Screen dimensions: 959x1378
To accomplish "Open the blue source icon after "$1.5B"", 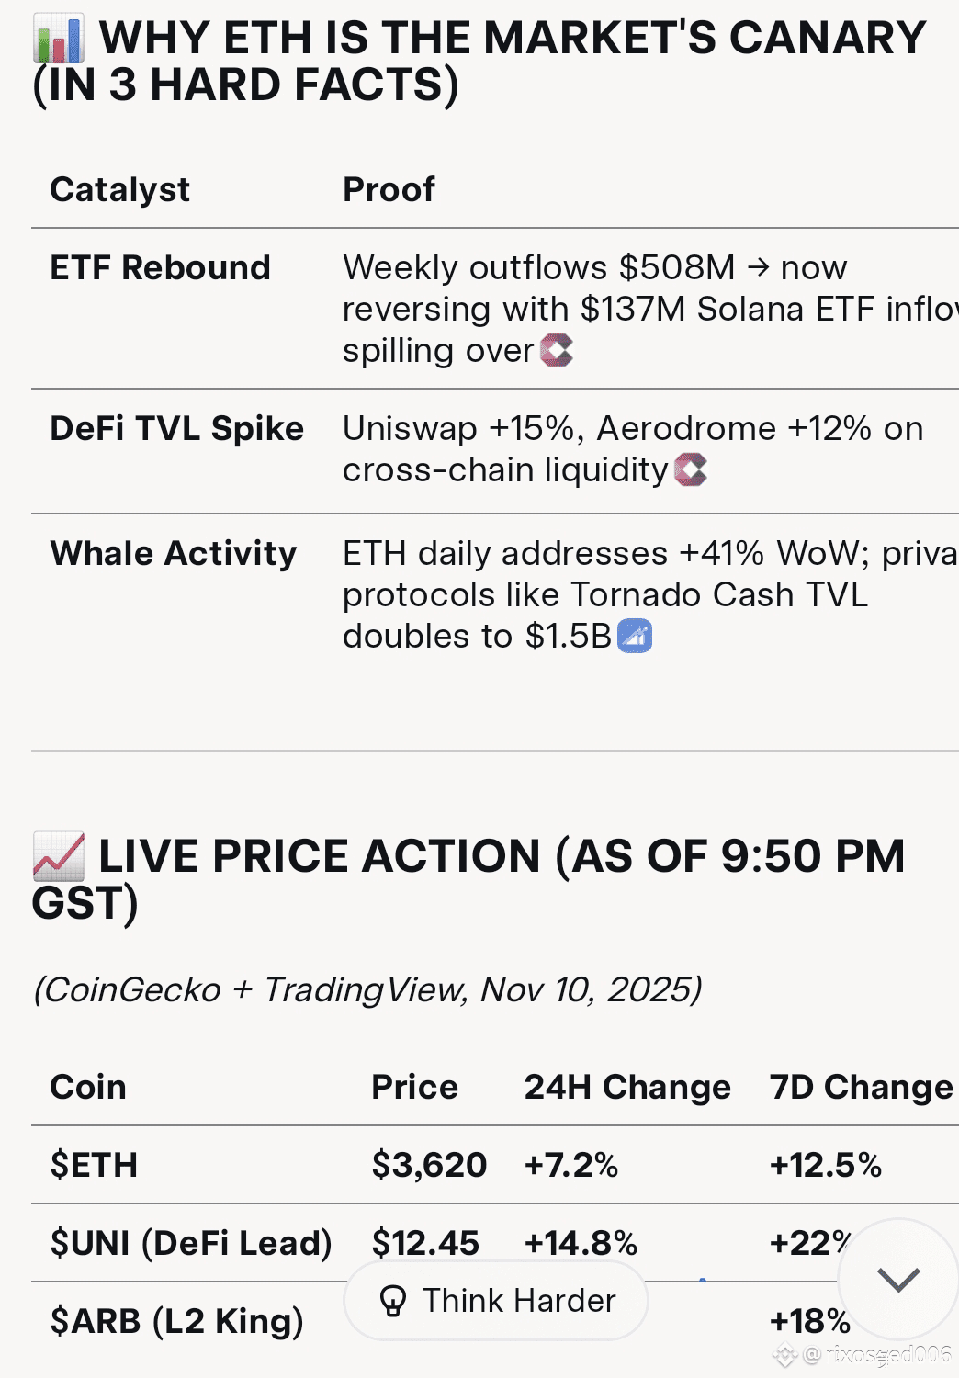I will 635,636.
